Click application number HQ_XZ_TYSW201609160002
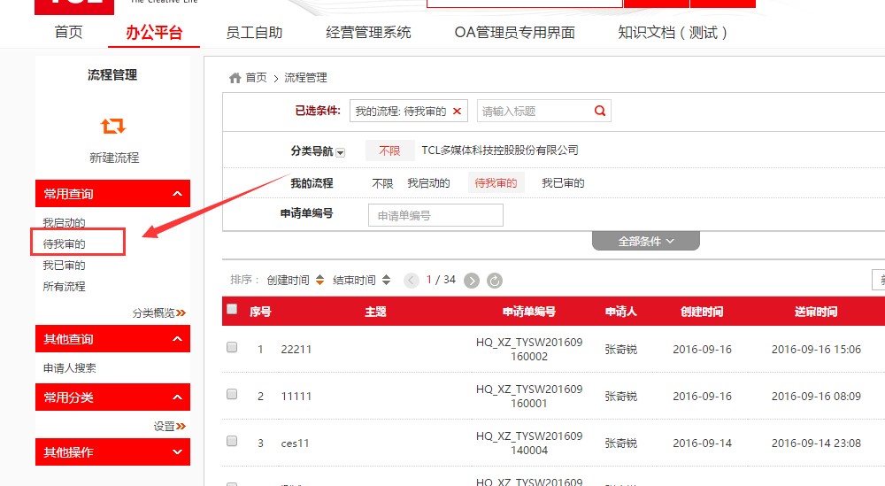 (529, 350)
